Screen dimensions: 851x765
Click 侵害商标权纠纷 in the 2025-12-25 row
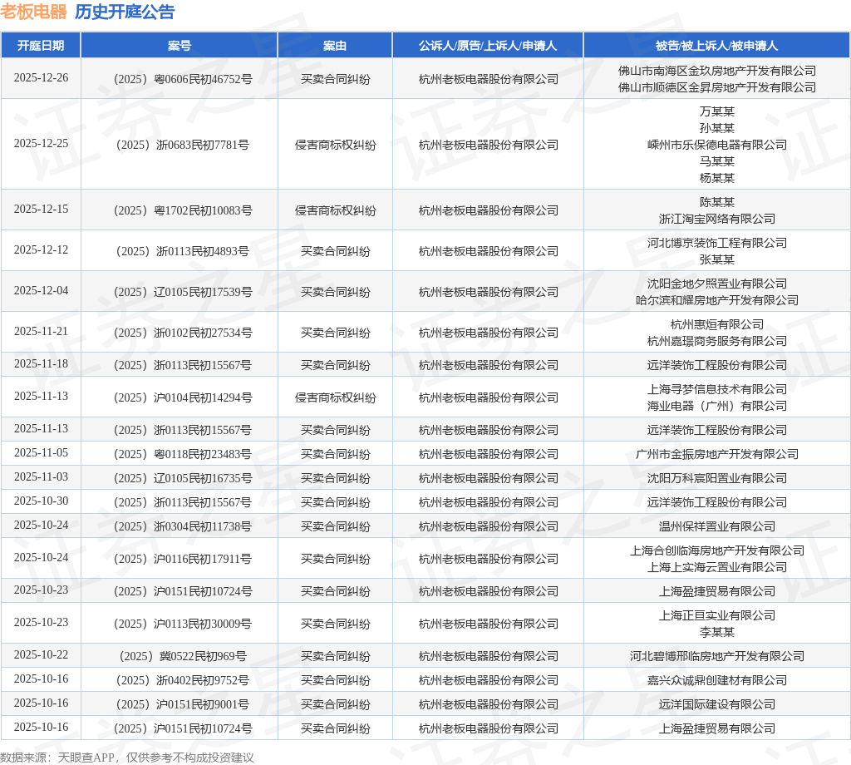[x=336, y=145]
